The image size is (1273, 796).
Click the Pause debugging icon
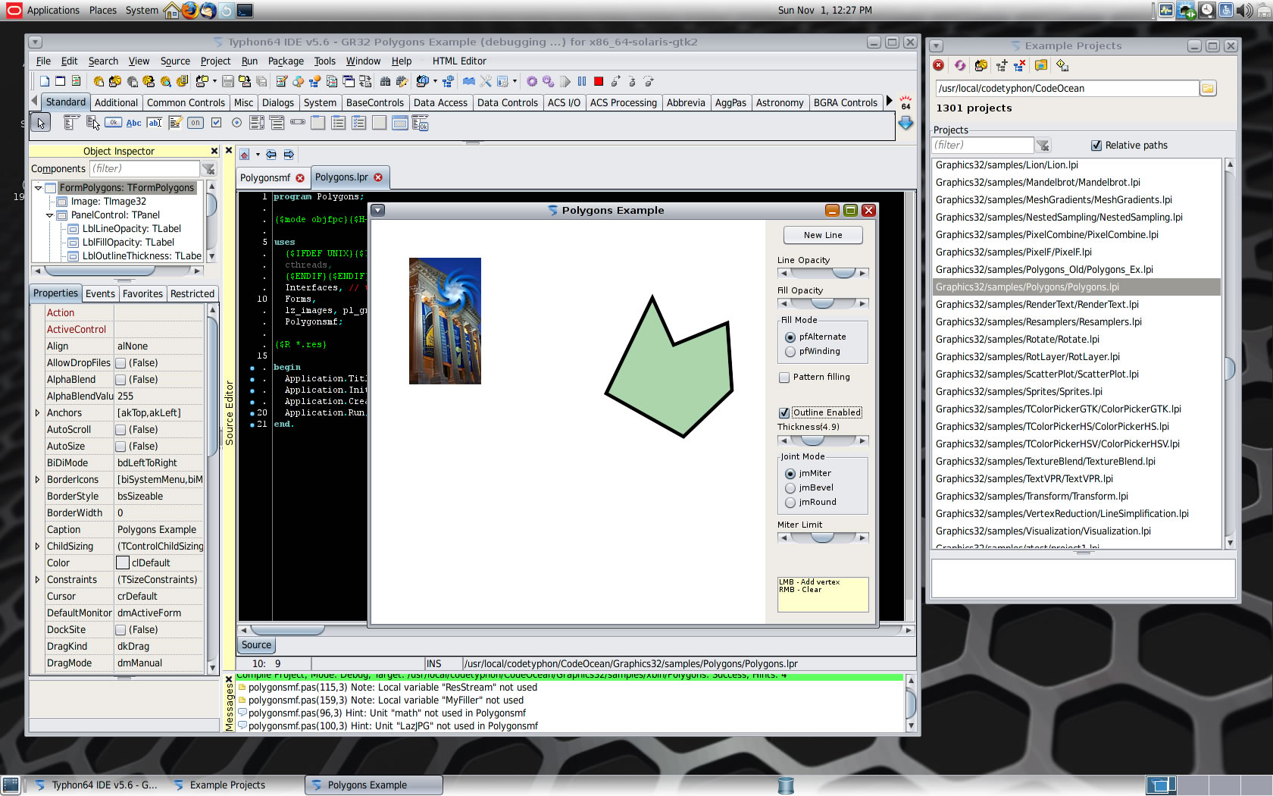tap(582, 81)
